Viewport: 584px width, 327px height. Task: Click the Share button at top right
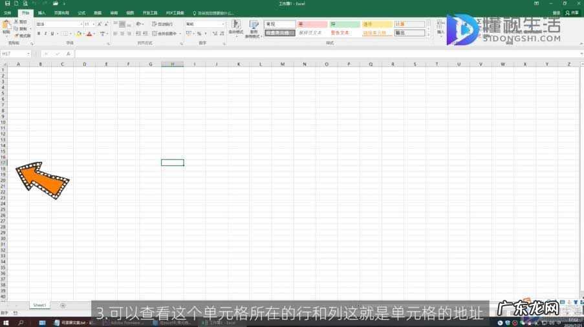point(572,13)
